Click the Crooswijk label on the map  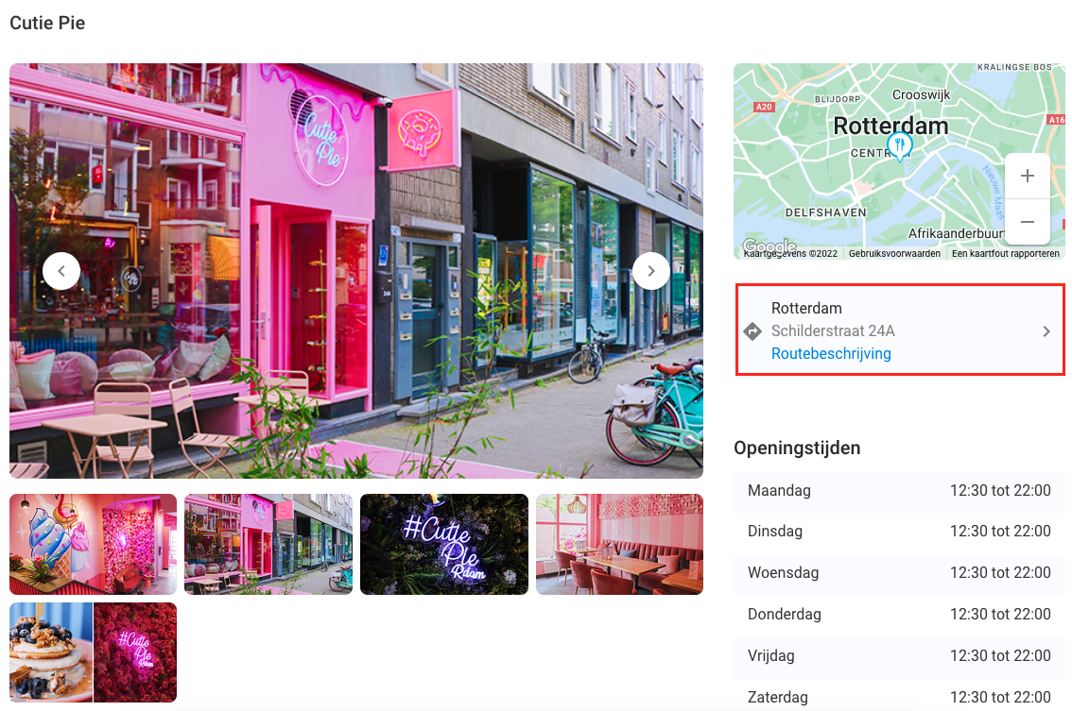click(x=921, y=95)
